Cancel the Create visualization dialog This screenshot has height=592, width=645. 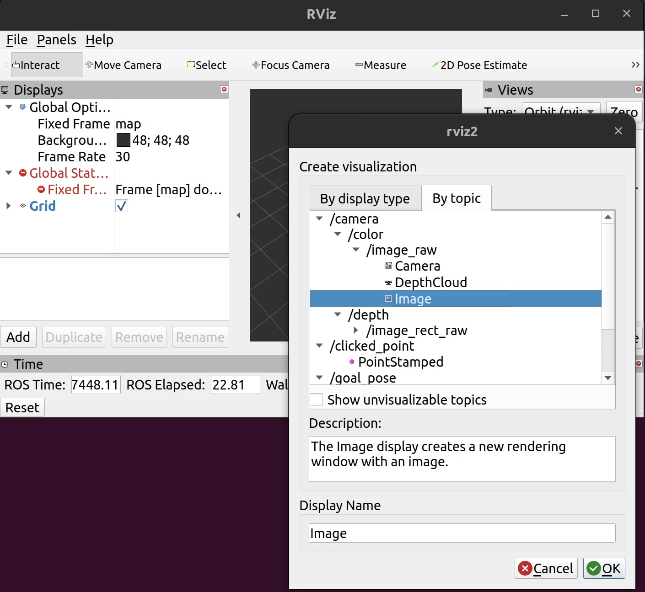pyautogui.click(x=546, y=568)
